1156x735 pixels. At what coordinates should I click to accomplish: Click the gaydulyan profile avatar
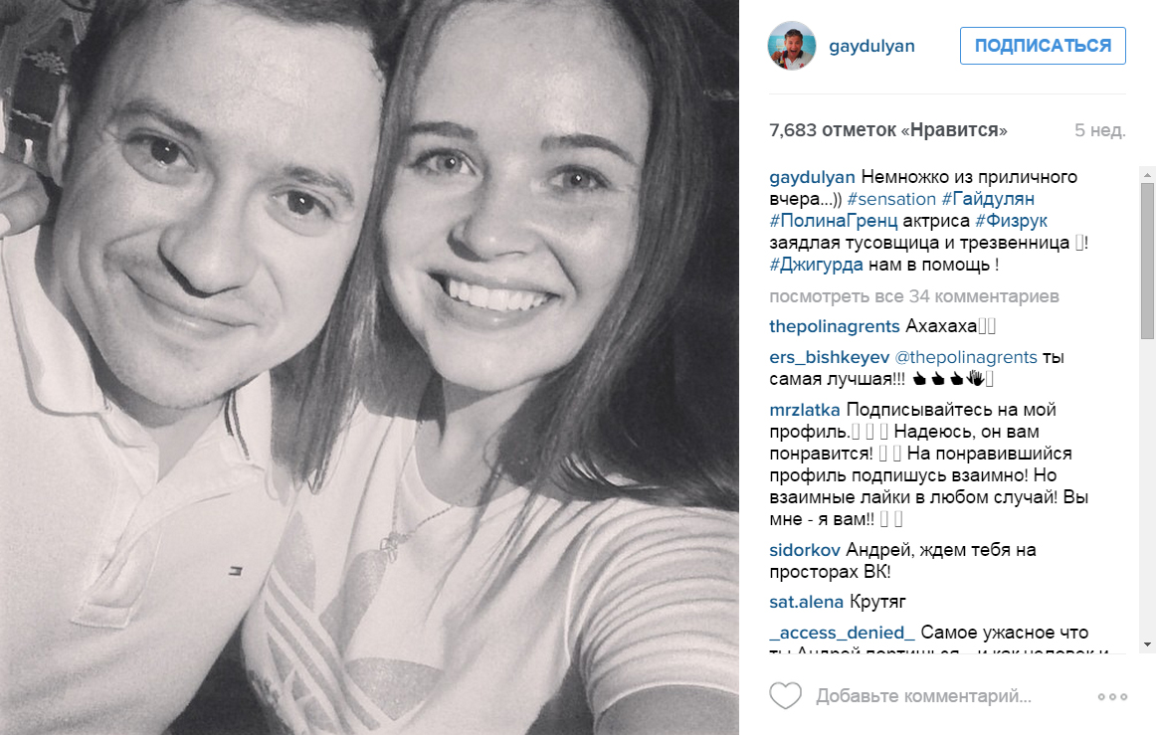point(792,46)
